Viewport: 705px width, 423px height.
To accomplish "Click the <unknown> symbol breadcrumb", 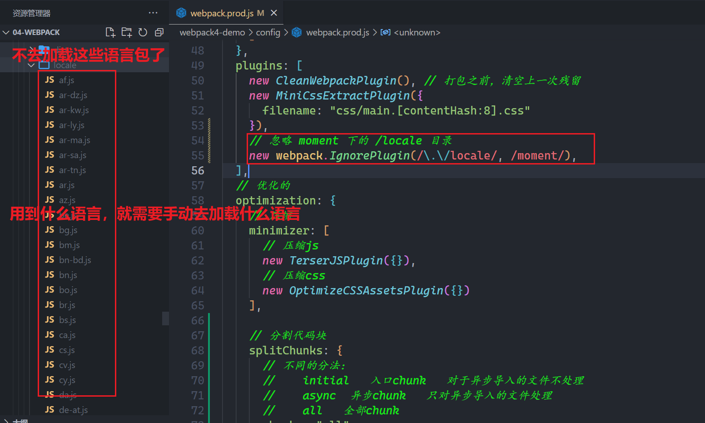I will tap(417, 32).
